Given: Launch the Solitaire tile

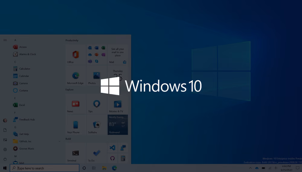Looking at the screenshot, I should 97,125.
